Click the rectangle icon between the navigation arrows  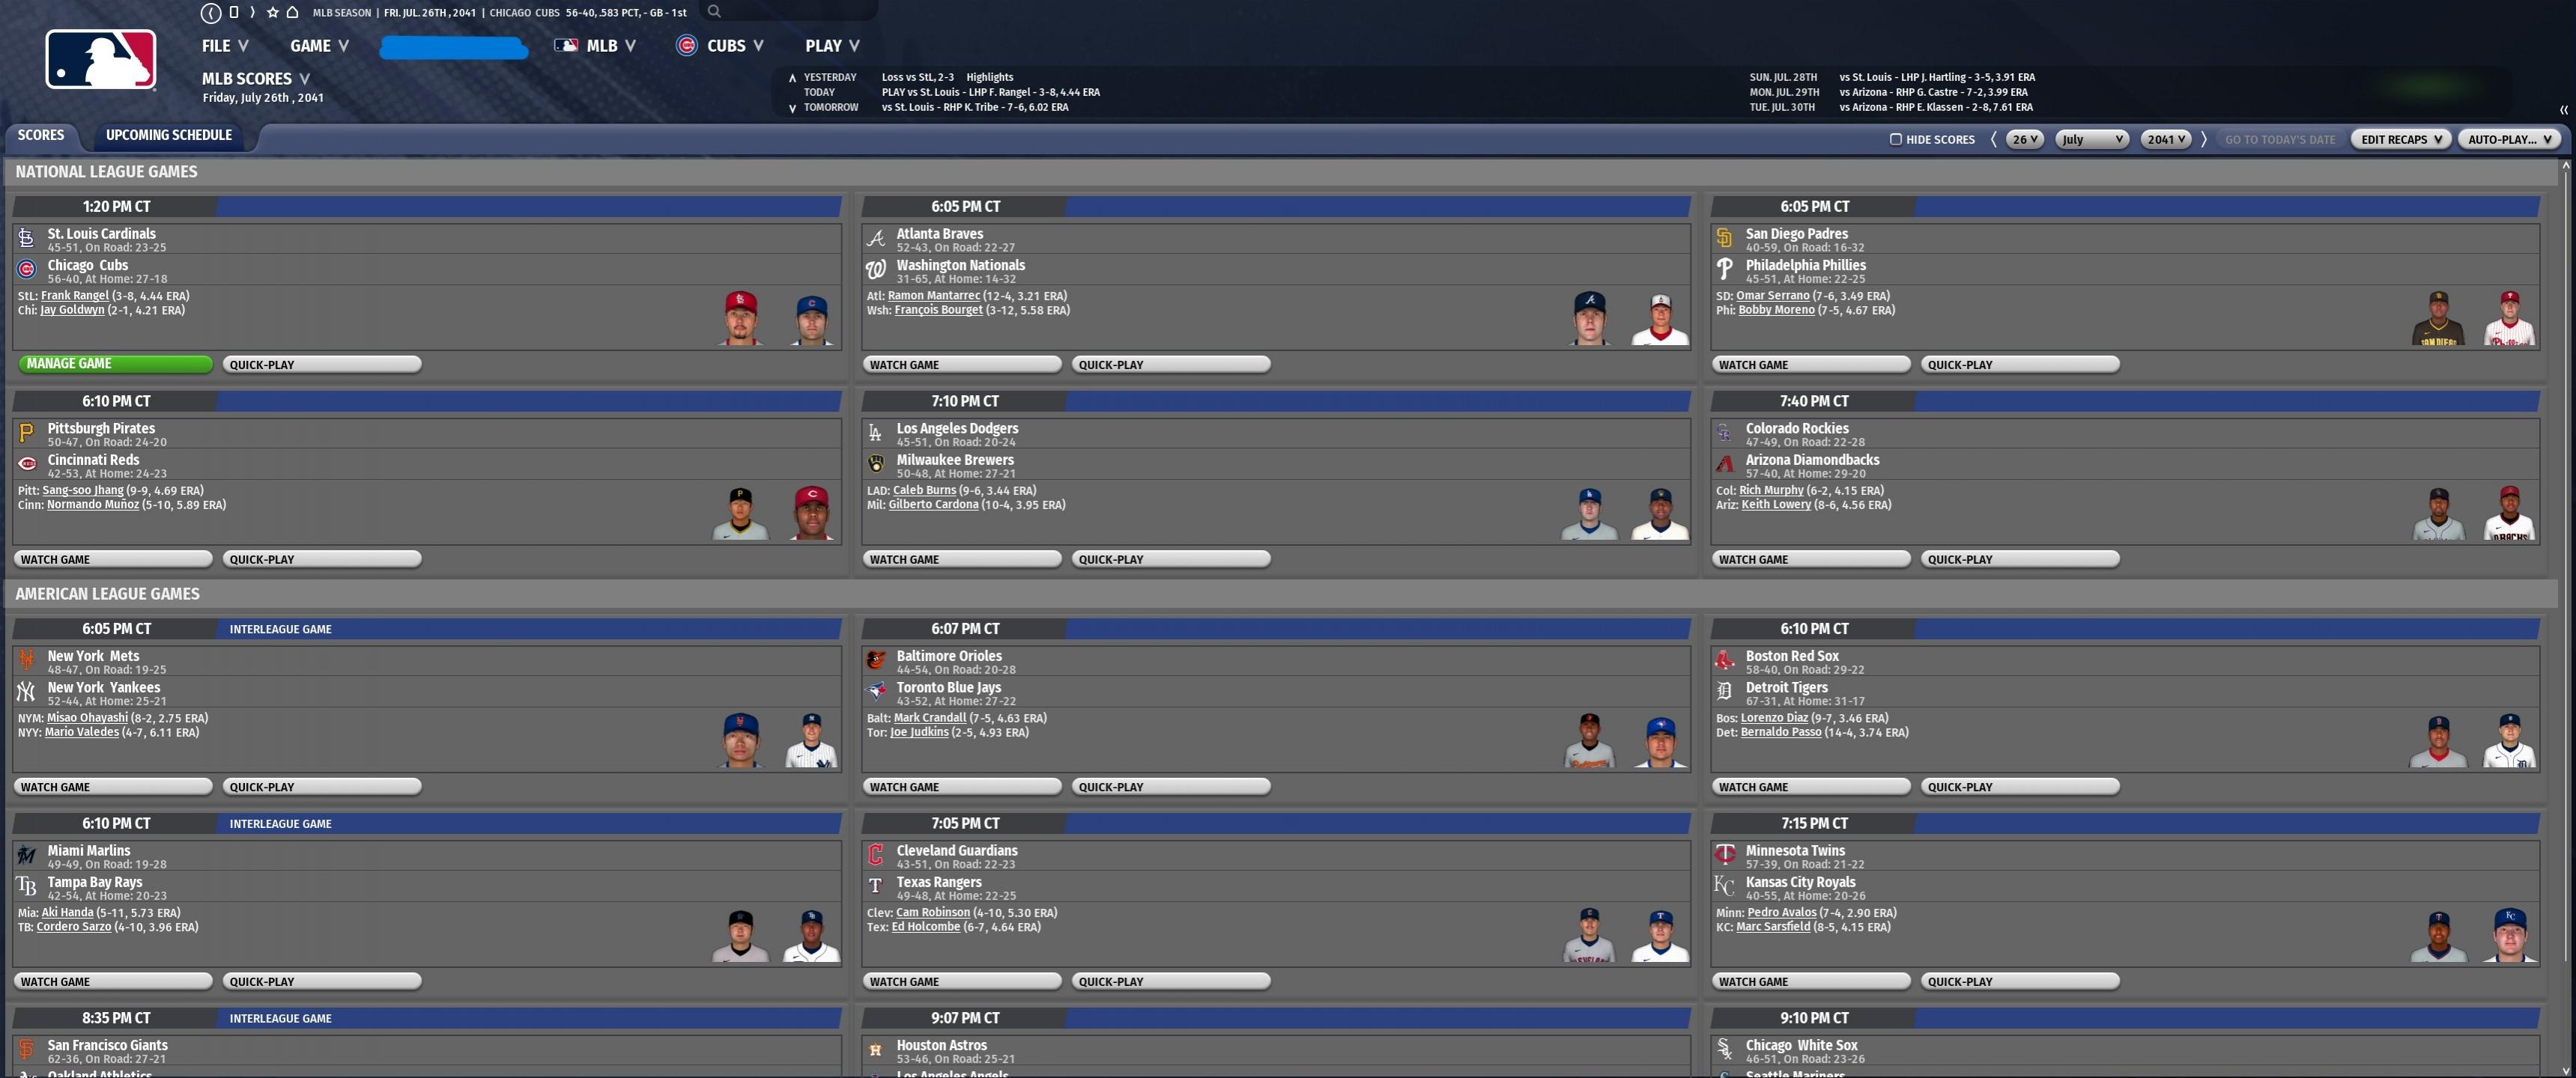(x=233, y=13)
